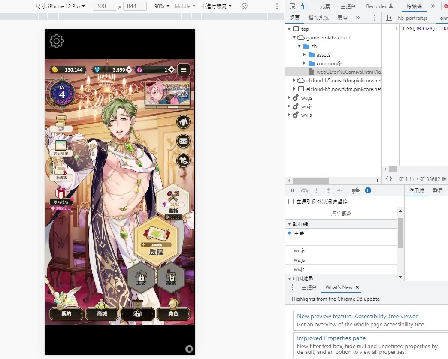This screenshot has height=359, width=448.
Task: Click the step over debugger icon
Action: tap(305, 190)
